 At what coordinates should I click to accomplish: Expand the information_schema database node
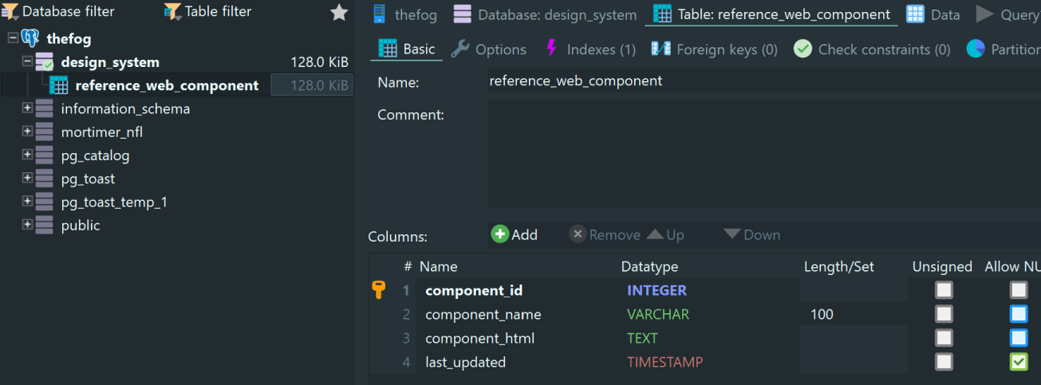[27, 108]
